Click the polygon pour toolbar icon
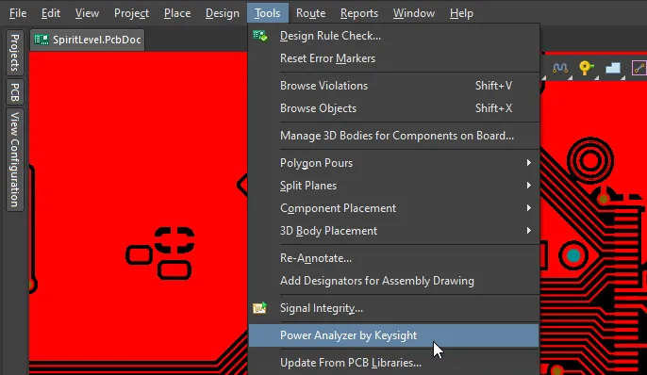 (x=613, y=68)
